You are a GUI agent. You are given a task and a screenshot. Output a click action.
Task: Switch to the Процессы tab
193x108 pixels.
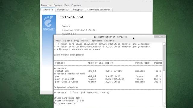pyautogui.click(x=63, y=10)
